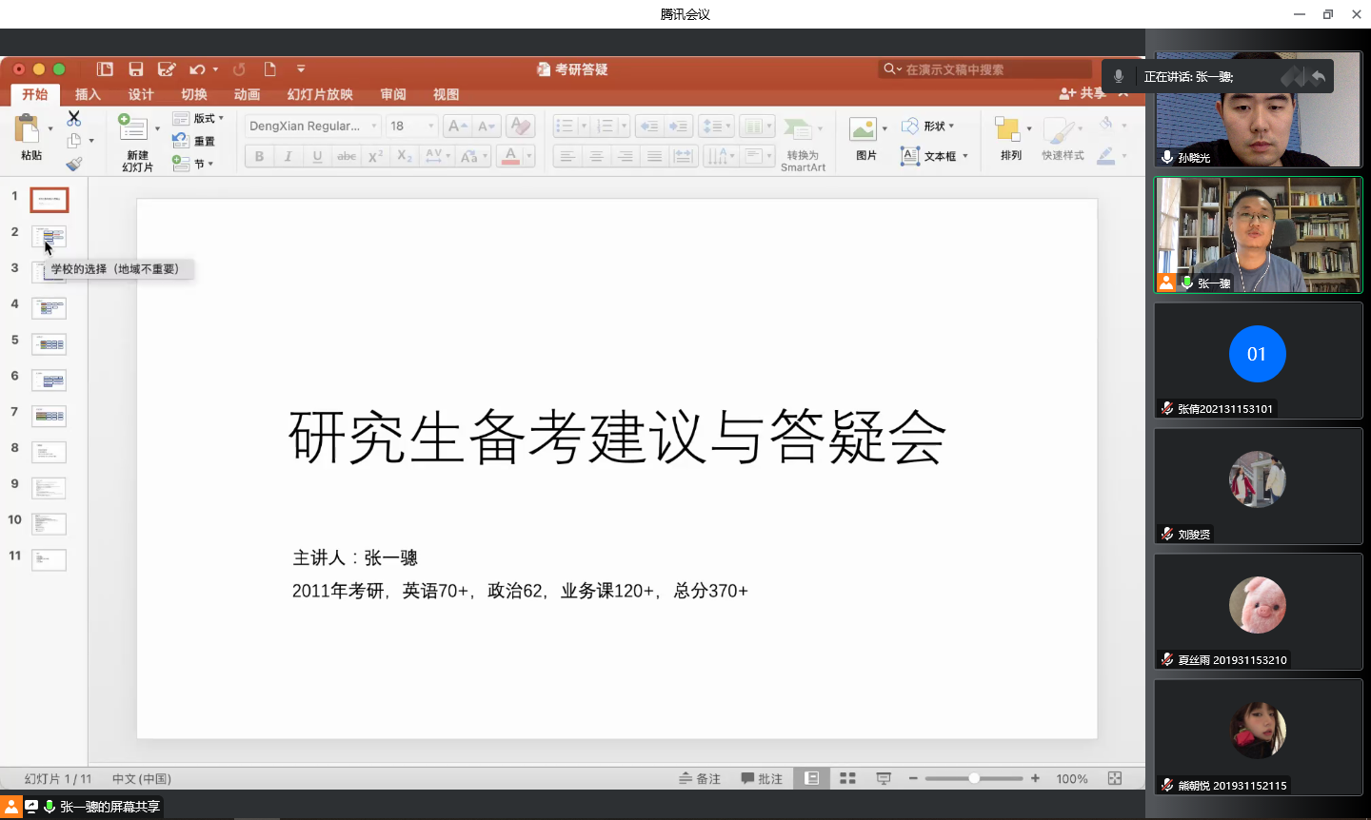Screen dimensions: 1371x820
Task: Click the zoom slider in status bar
Action: pos(973,778)
